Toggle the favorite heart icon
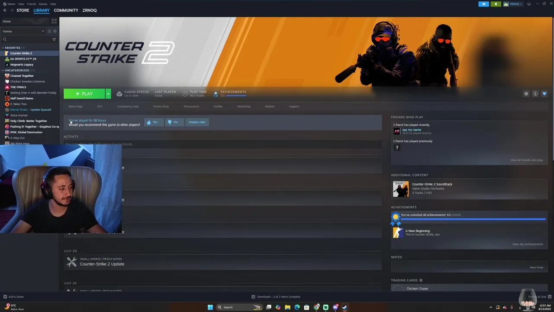The width and height of the screenshot is (554, 312). point(544,94)
